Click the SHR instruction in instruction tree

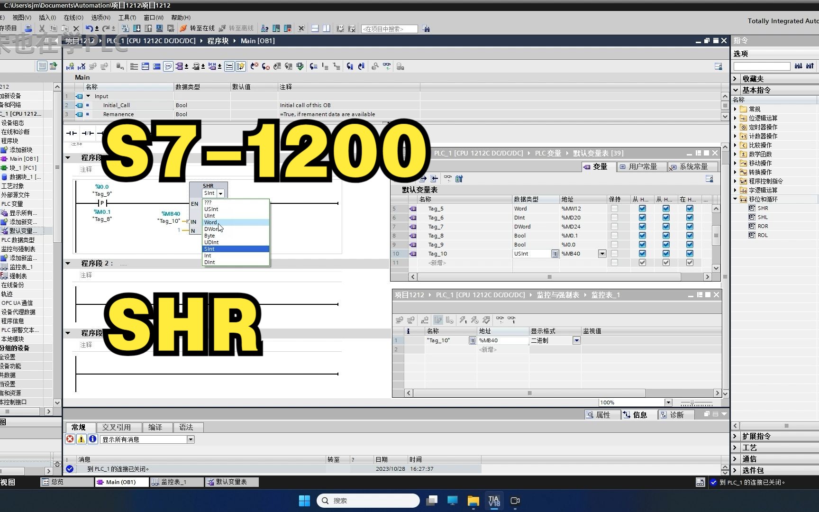click(763, 208)
